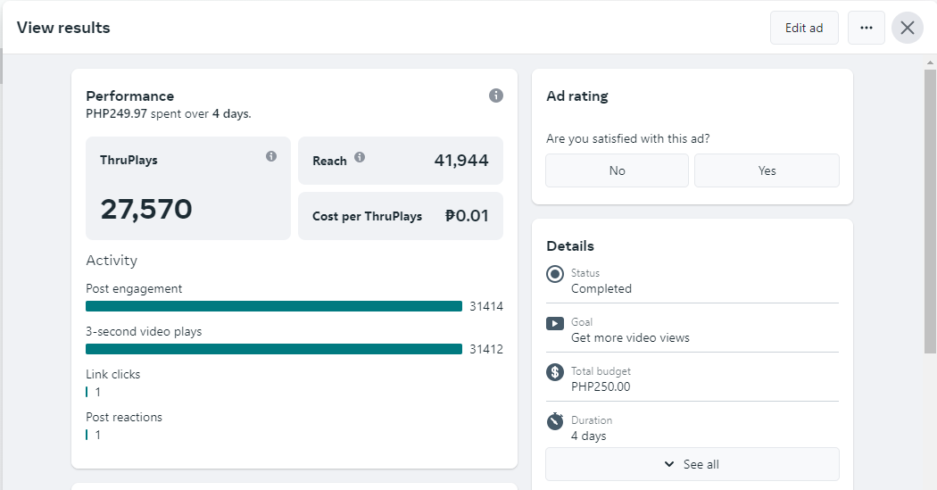Click the Reach 41,944 card
The width and height of the screenshot is (937, 490).
(401, 161)
